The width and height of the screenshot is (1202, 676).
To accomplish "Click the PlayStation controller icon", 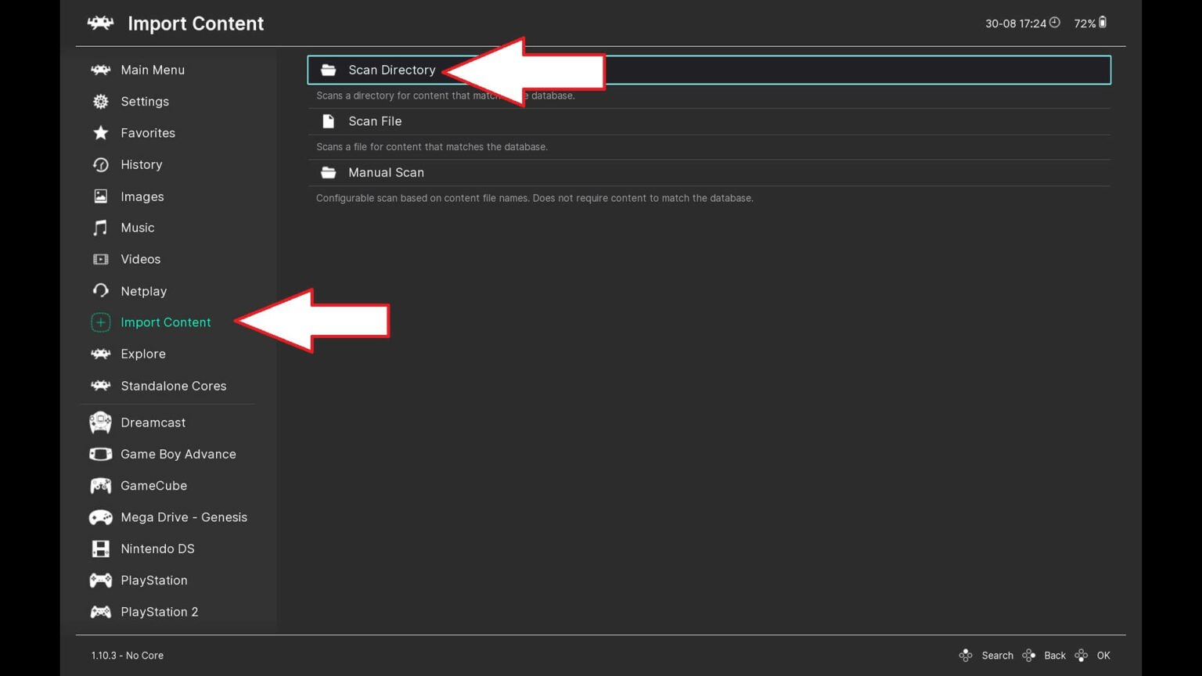I will click(x=100, y=580).
